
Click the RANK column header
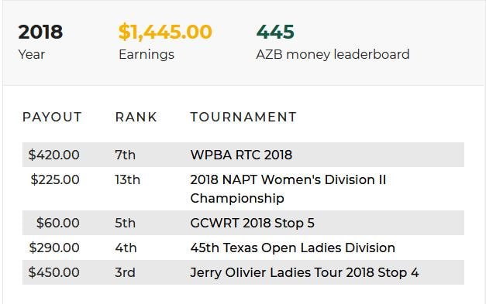point(136,118)
